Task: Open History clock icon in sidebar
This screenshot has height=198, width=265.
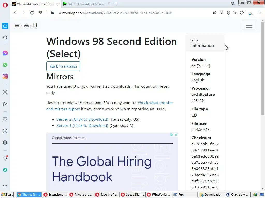Action: click(5, 131)
